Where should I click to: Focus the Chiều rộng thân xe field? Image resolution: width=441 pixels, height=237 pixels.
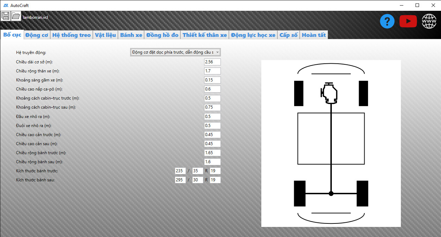[x=212, y=71]
